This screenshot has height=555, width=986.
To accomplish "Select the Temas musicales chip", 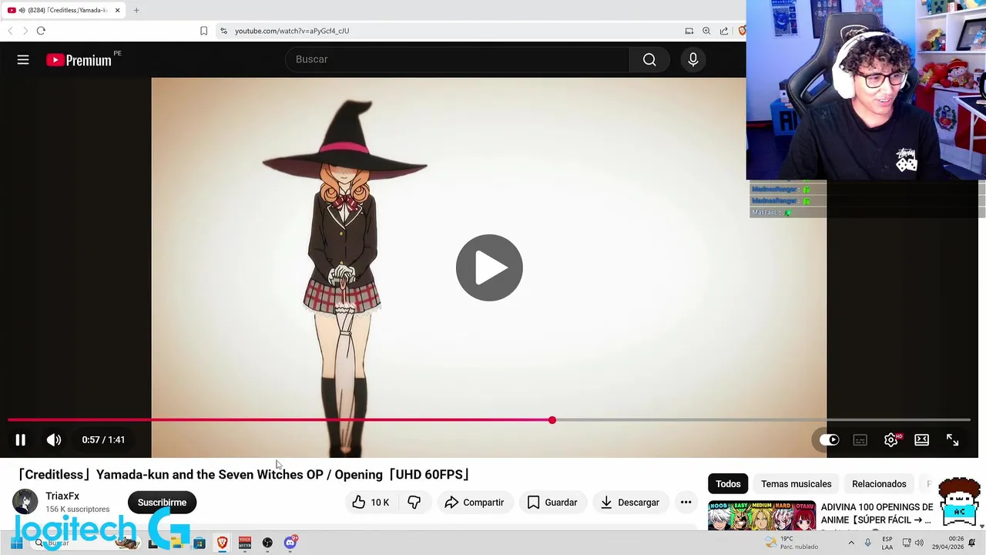I will [x=796, y=484].
